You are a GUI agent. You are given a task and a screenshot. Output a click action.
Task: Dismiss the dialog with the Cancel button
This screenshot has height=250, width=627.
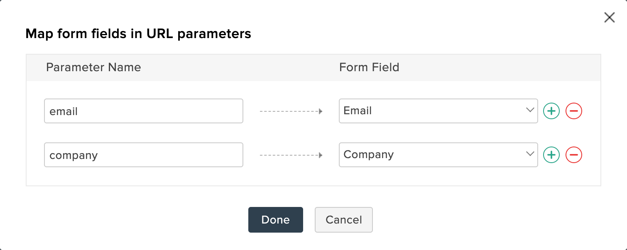(x=344, y=220)
